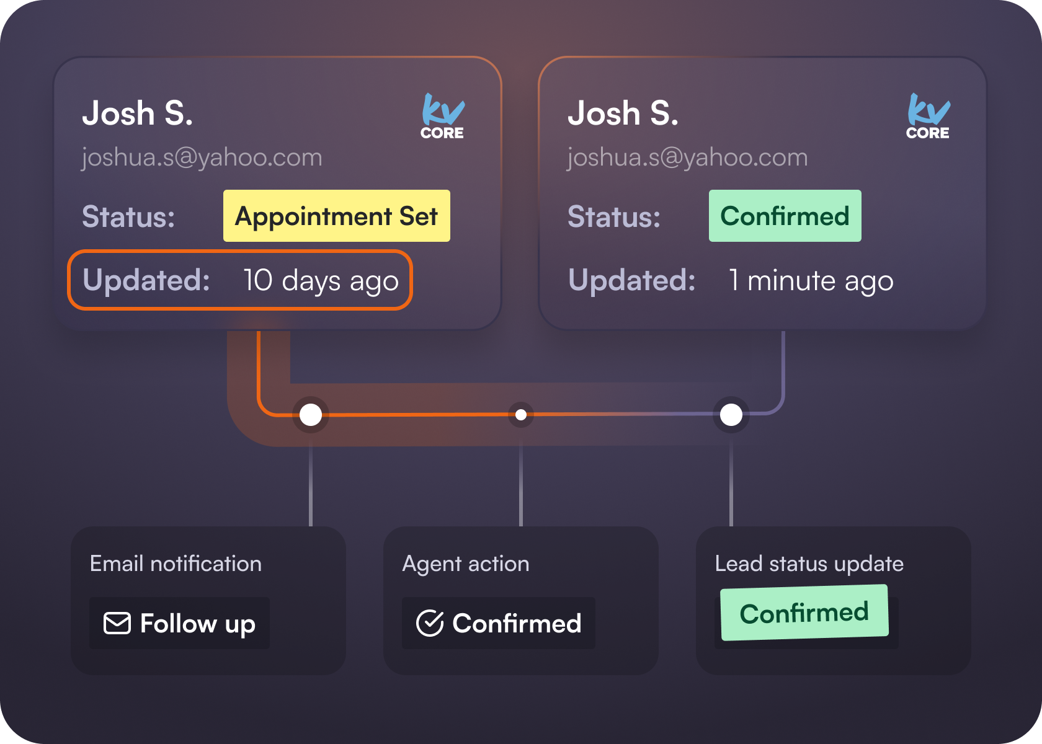Click the Josh S. name on right card
Screen dimensions: 1042x744
tap(623, 113)
